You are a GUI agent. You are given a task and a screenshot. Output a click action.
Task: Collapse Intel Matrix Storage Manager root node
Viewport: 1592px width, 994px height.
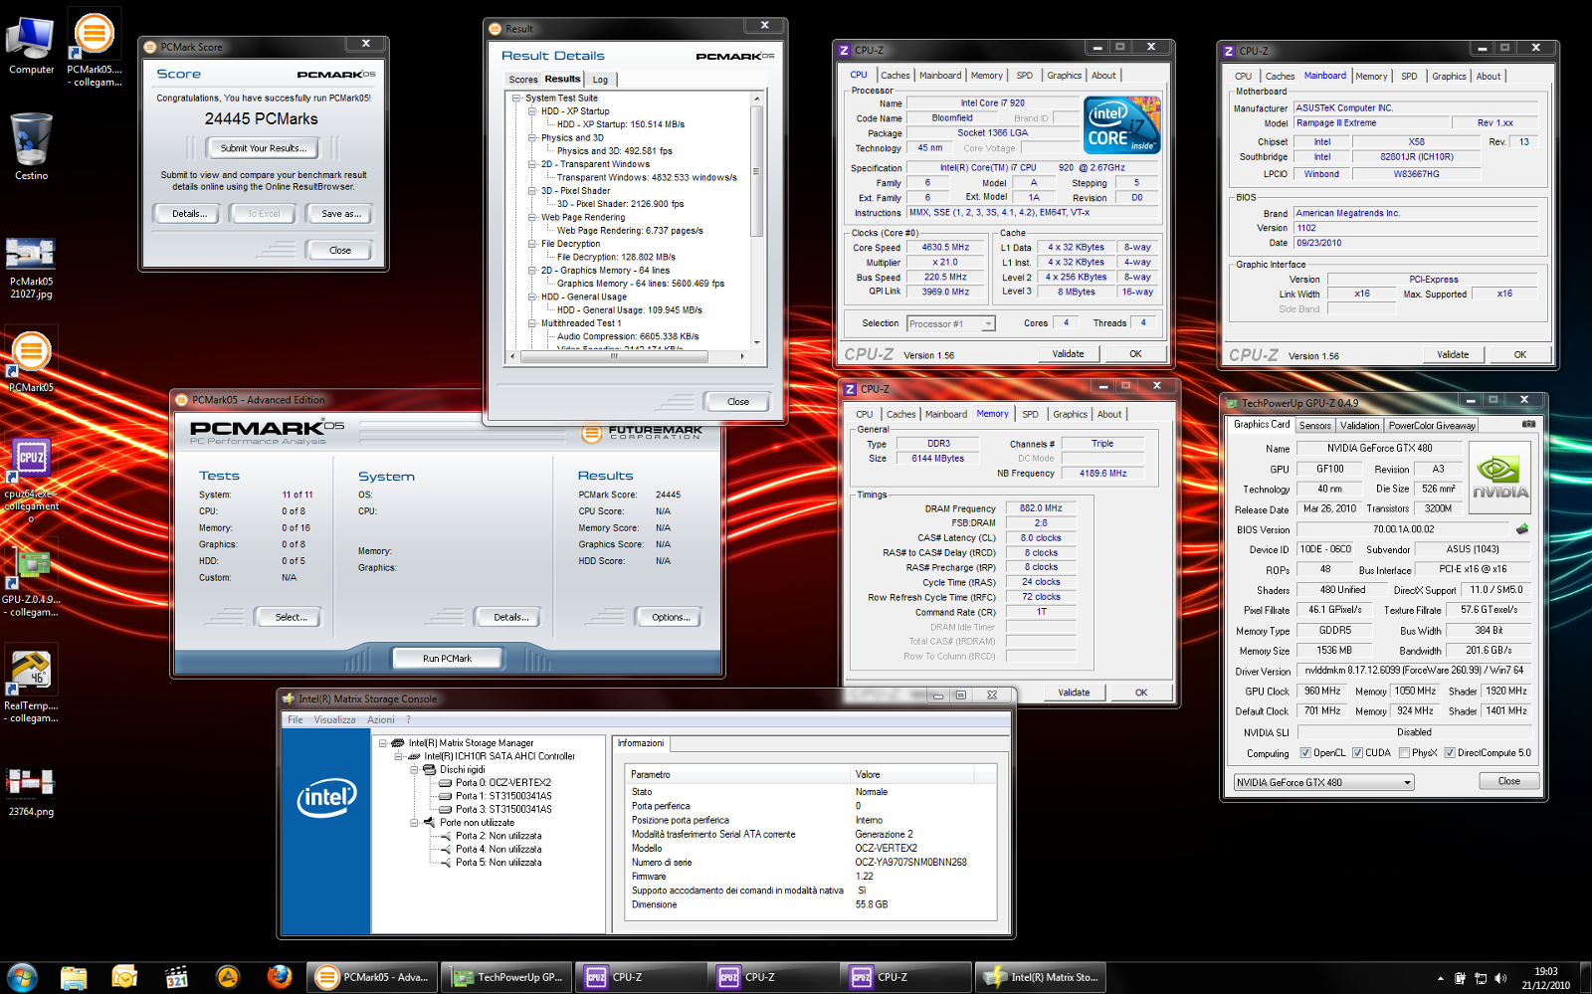[383, 743]
